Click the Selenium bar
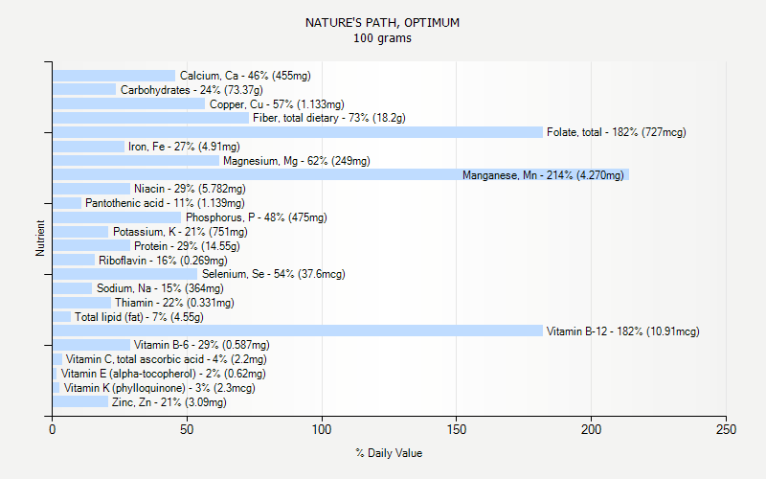The image size is (766, 479). 124,274
